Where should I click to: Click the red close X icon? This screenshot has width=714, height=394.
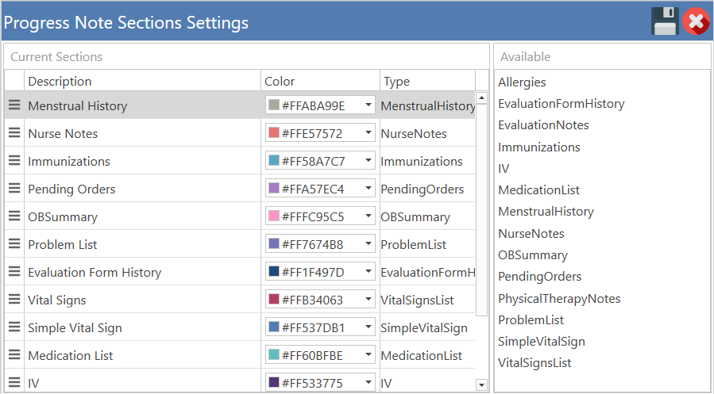(696, 21)
